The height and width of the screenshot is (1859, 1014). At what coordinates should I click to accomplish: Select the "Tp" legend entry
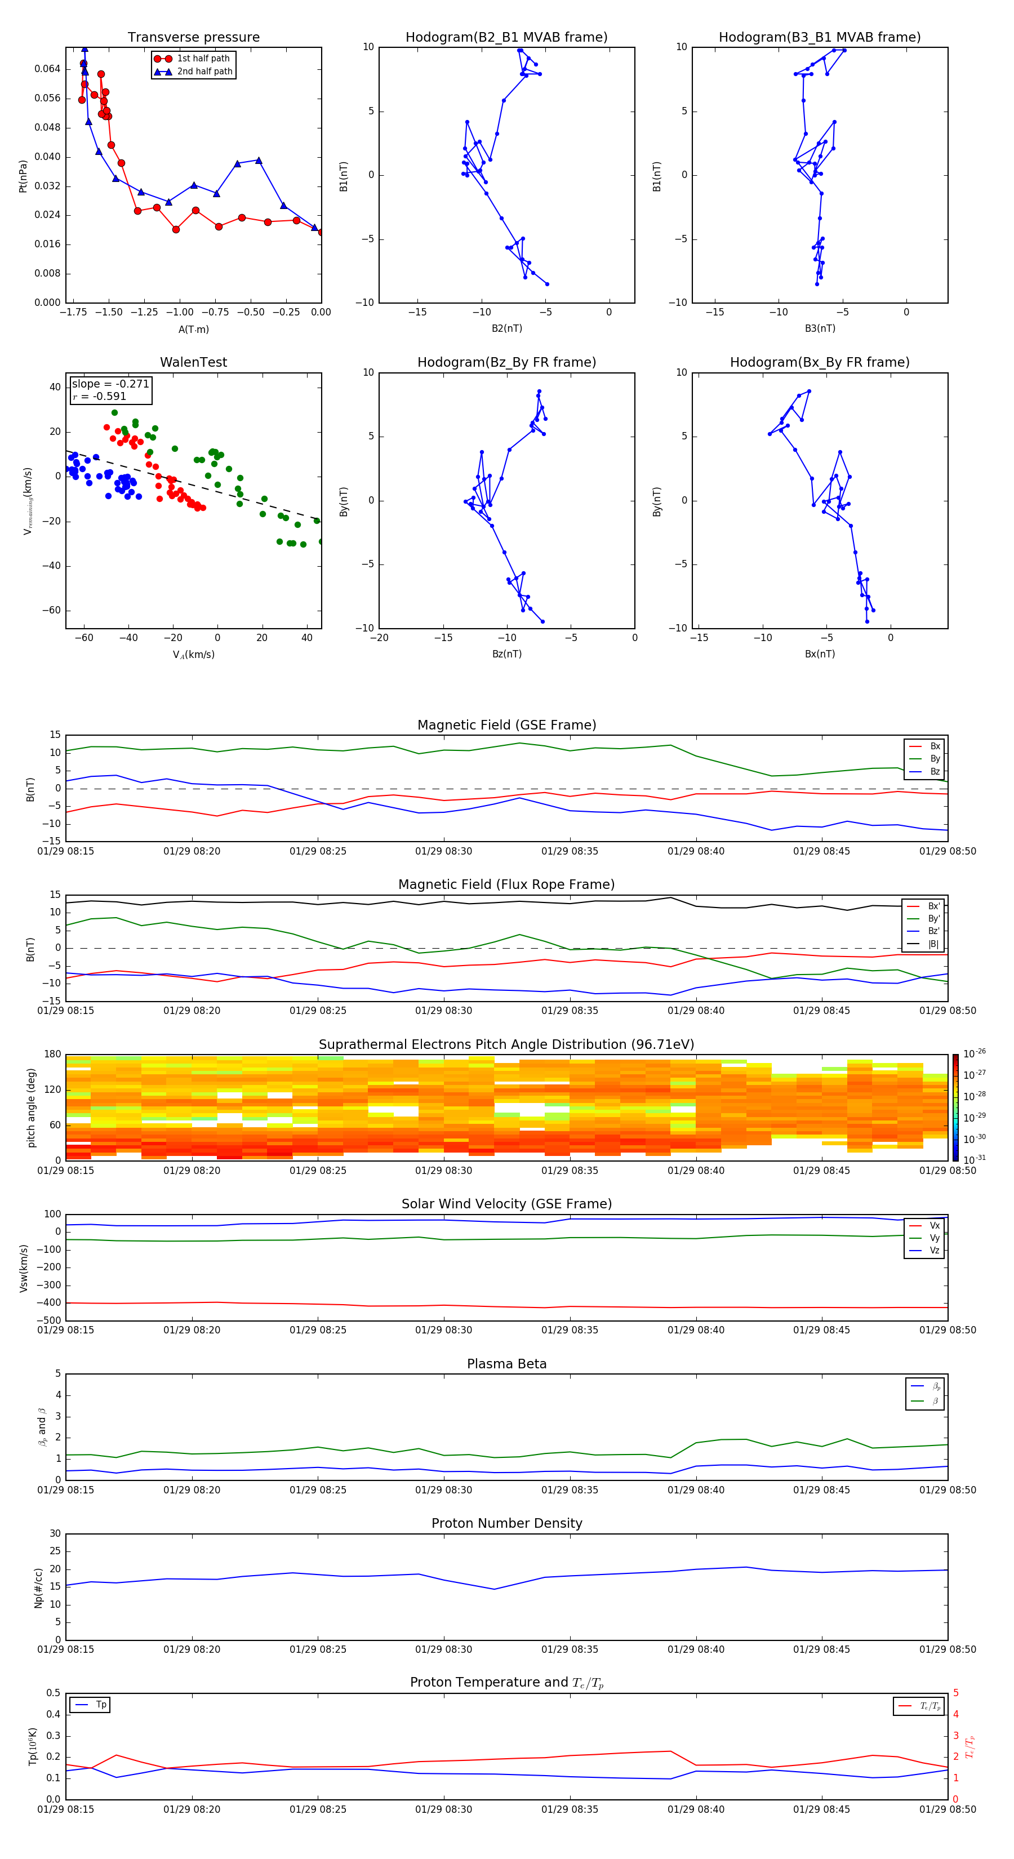pyautogui.click(x=90, y=1705)
